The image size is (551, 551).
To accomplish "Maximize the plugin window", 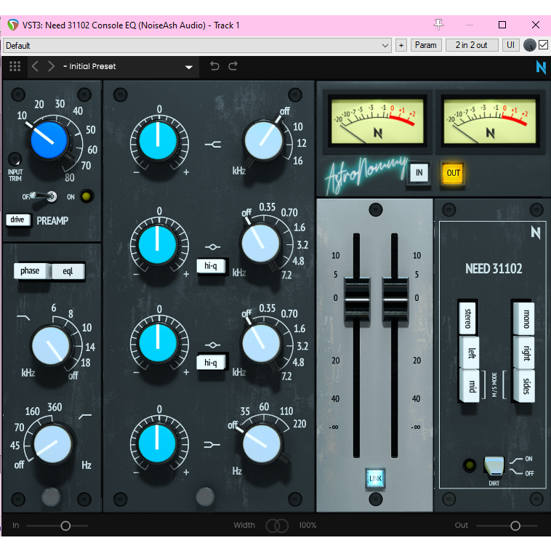I will click(x=502, y=25).
